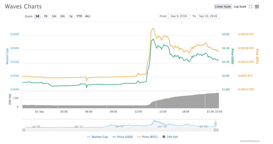The image size is (273, 144).
Task: Click Jul '16 in the navigator
Action: click(36, 127)
